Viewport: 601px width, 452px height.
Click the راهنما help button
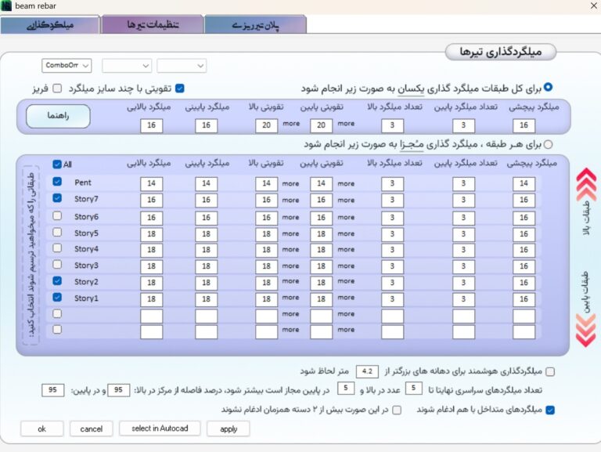pyautogui.click(x=58, y=116)
